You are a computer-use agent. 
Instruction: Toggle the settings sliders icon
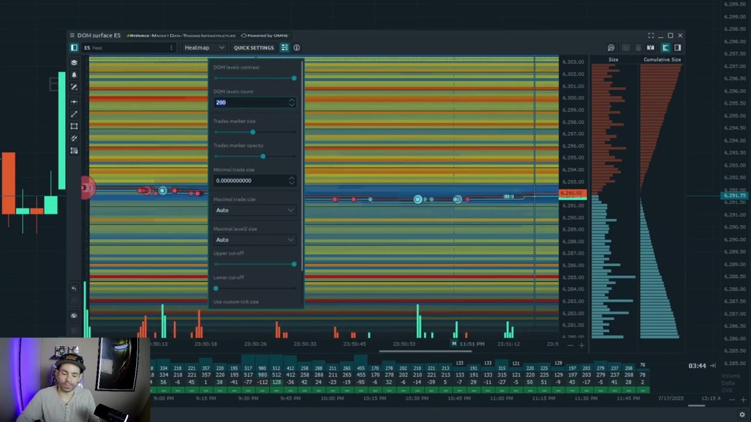coord(285,47)
